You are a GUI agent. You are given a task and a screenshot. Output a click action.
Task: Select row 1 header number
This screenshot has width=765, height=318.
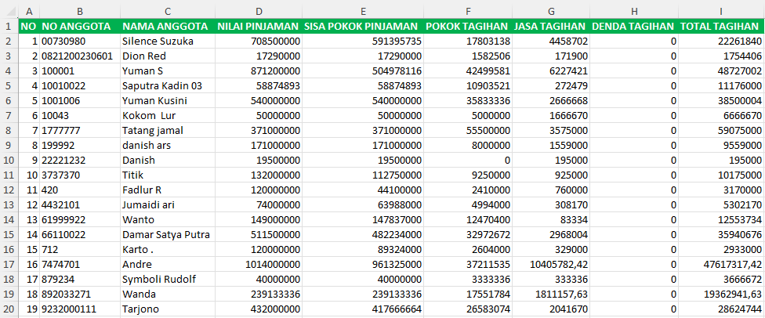coord(9,26)
